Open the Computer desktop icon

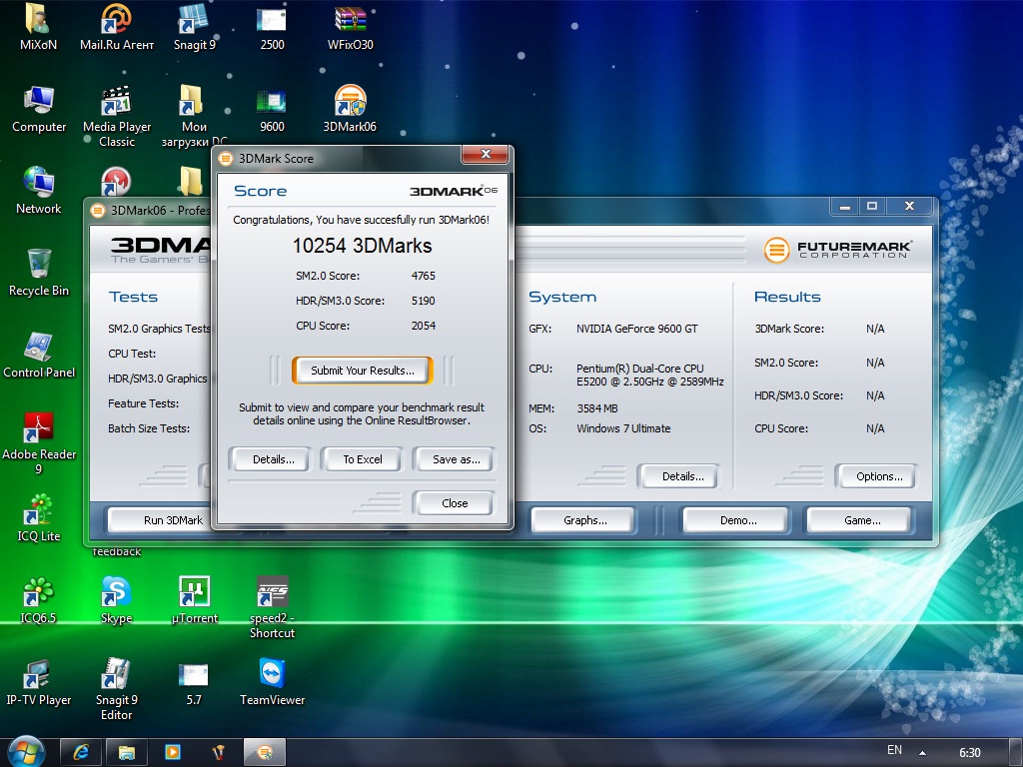39,110
